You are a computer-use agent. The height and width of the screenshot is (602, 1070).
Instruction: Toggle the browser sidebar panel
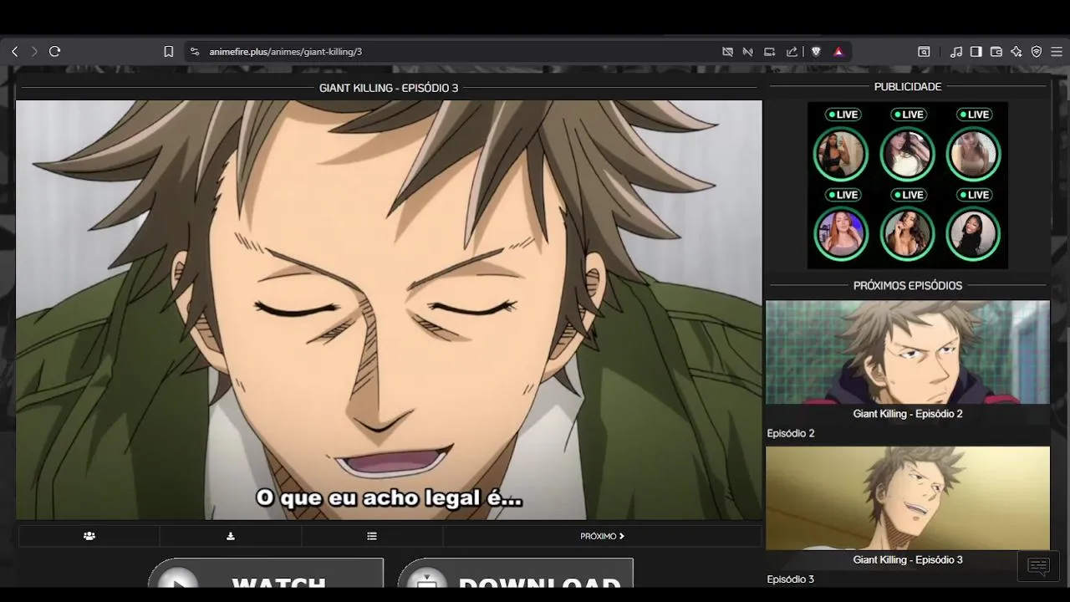click(976, 52)
